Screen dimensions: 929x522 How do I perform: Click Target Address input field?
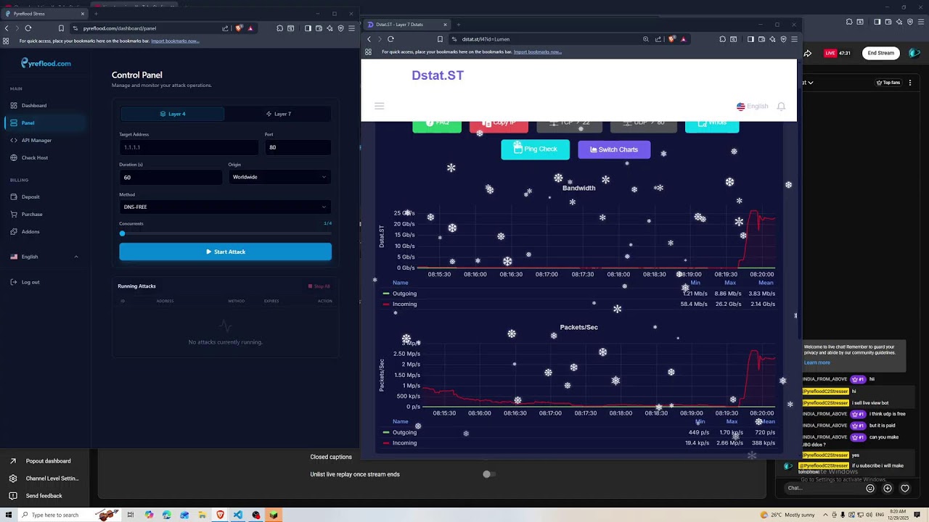tap(189, 147)
